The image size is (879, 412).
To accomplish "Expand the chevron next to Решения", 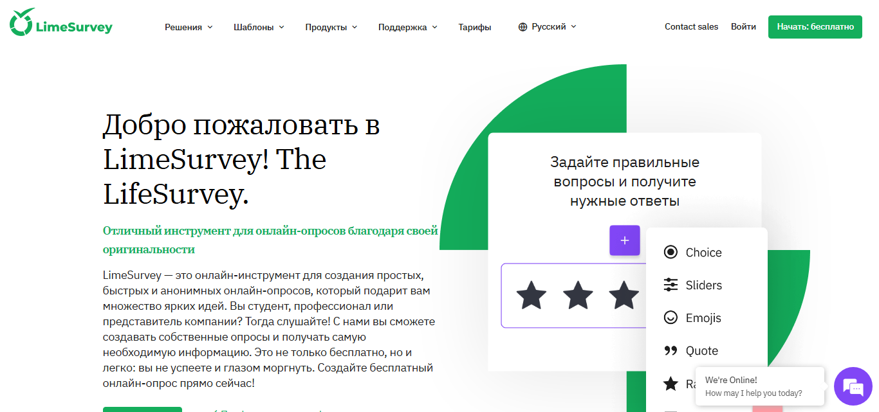I will (210, 27).
